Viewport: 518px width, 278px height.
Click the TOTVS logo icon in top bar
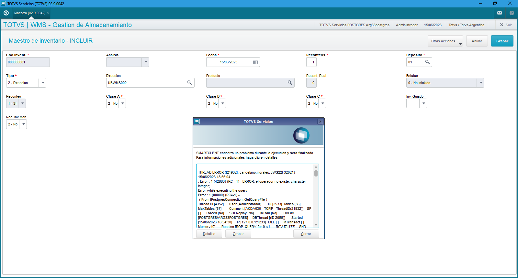click(x=6, y=13)
